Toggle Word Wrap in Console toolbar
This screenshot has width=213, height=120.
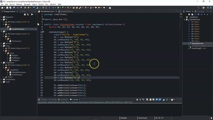click(153, 100)
